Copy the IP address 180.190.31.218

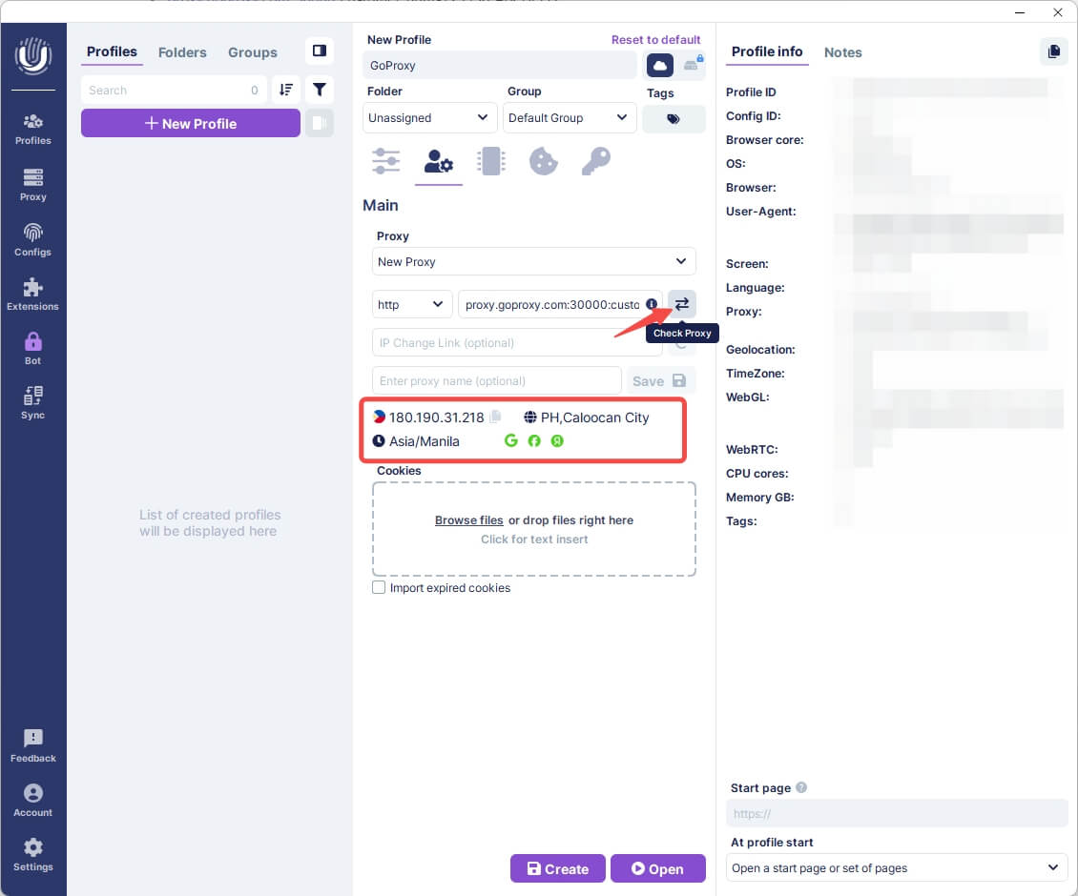tap(495, 417)
